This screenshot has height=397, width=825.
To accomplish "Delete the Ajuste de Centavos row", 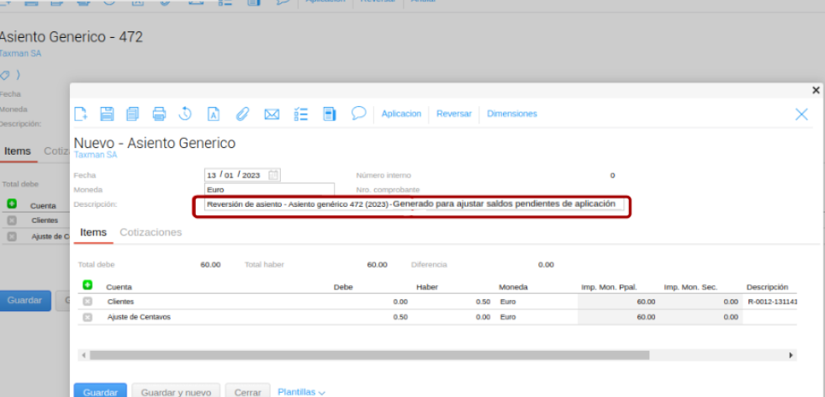I will point(87,317).
